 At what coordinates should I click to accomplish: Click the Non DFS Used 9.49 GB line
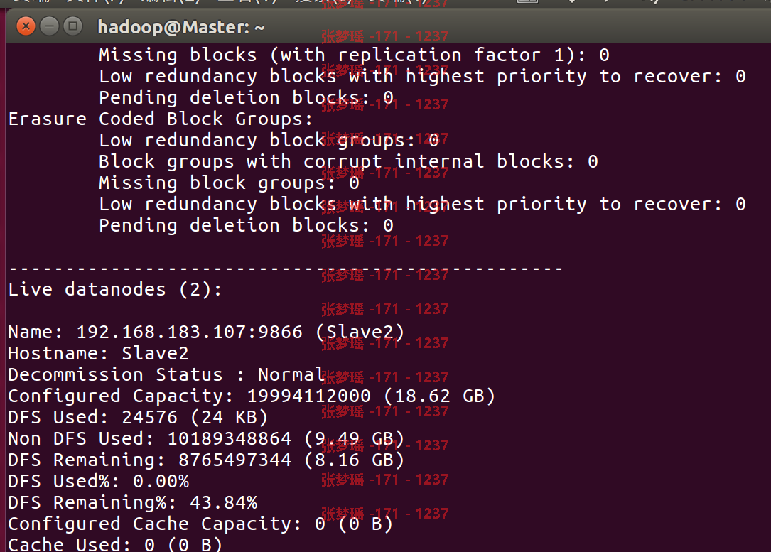coord(206,438)
